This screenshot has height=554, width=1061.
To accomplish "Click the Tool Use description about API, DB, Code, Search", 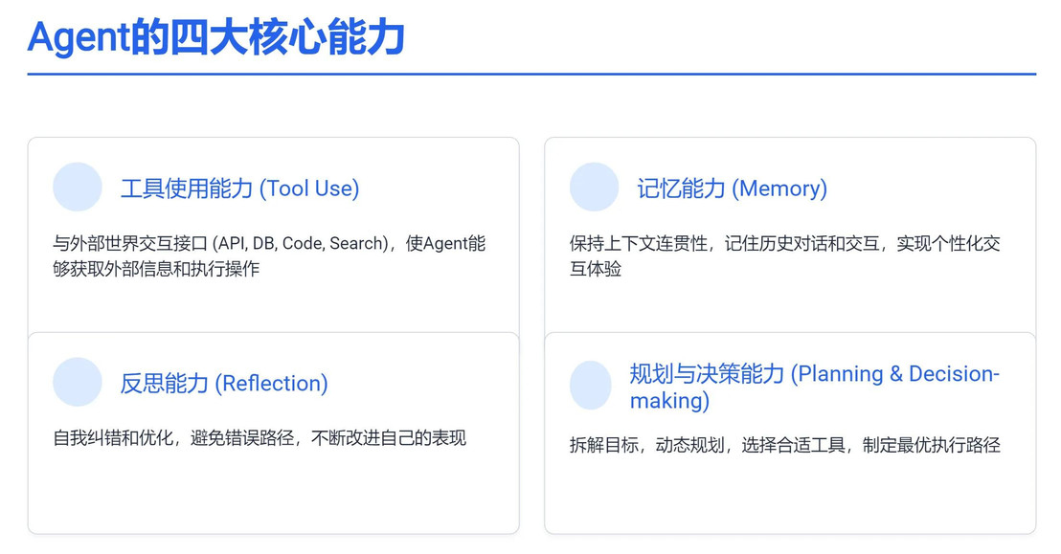I will coord(269,255).
